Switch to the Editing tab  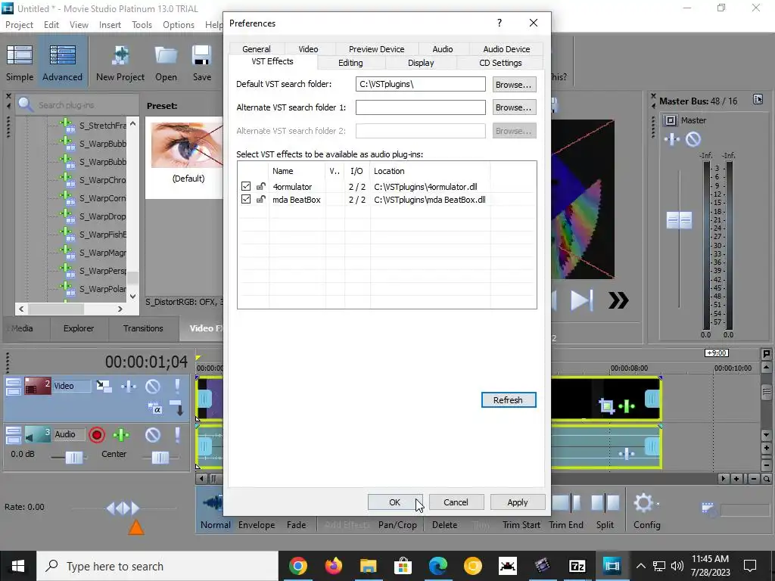pos(350,63)
